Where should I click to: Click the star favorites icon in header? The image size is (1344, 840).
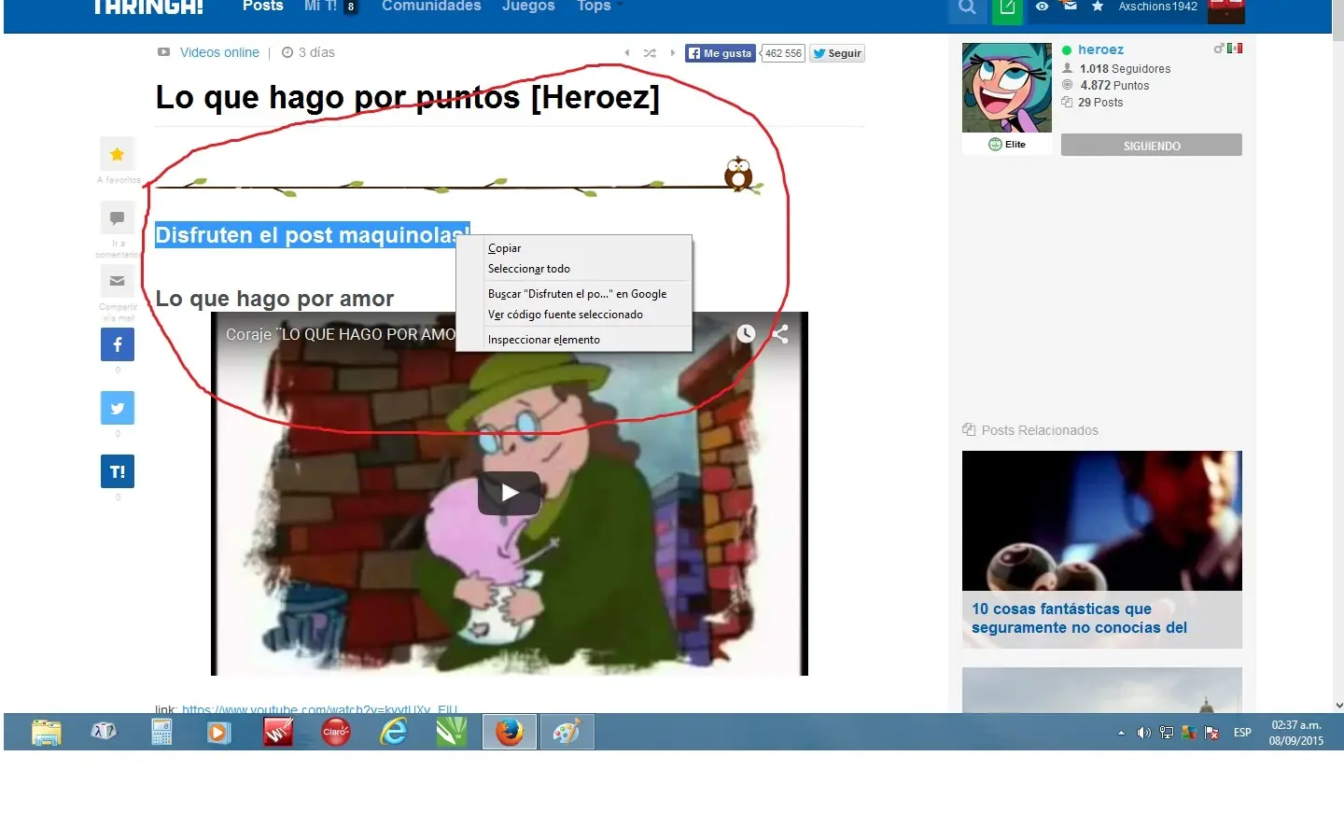[x=1098, y=7]
